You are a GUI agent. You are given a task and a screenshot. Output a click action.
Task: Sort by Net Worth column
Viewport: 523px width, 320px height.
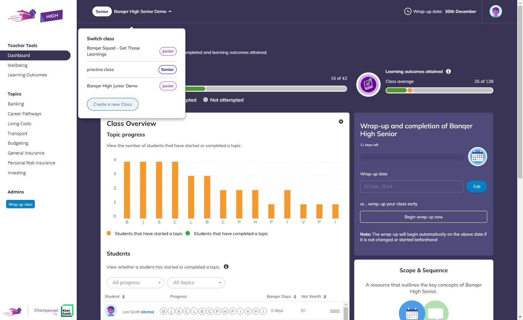point(325,297)
